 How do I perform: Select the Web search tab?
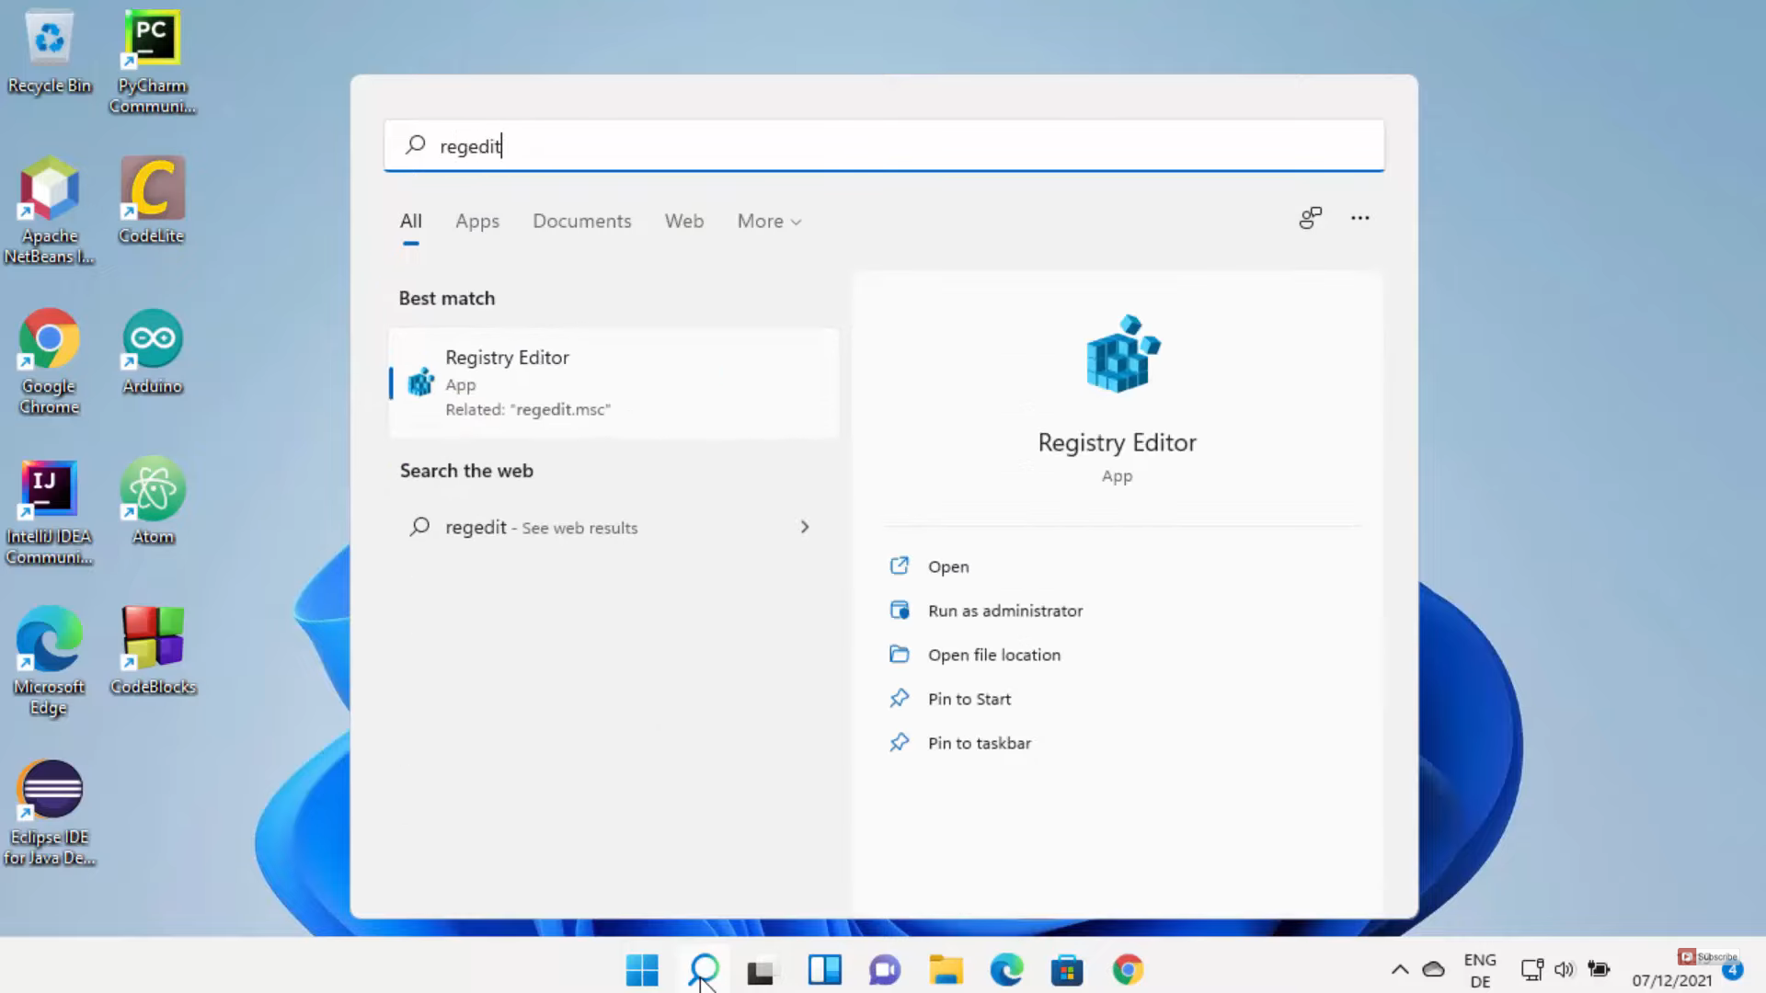tap(683, 222)
